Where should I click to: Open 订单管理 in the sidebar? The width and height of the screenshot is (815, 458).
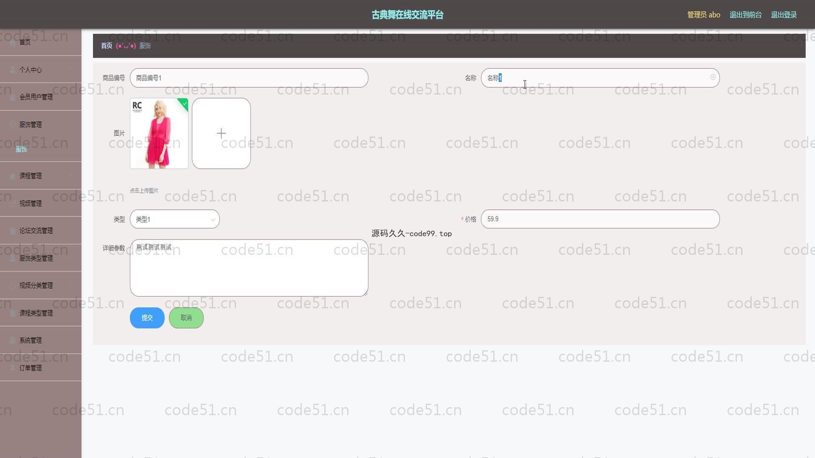coord(41,368)
